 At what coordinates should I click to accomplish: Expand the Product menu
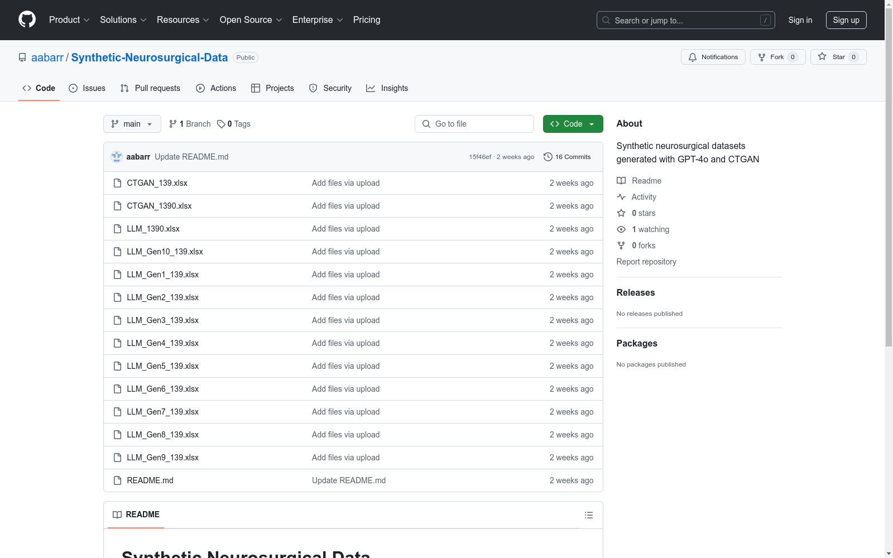pyautogui.click(x=69, y=20)
